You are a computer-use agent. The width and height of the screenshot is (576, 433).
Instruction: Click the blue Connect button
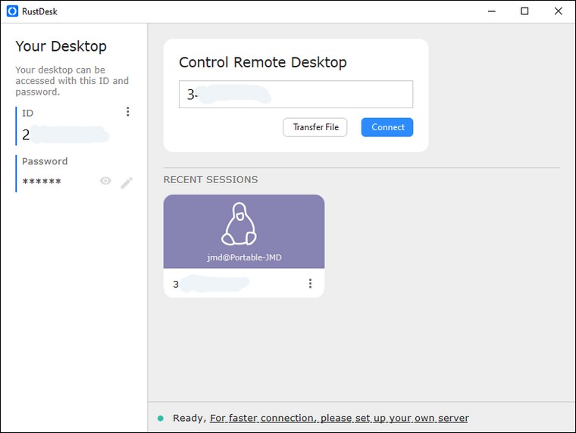[387, 127]
